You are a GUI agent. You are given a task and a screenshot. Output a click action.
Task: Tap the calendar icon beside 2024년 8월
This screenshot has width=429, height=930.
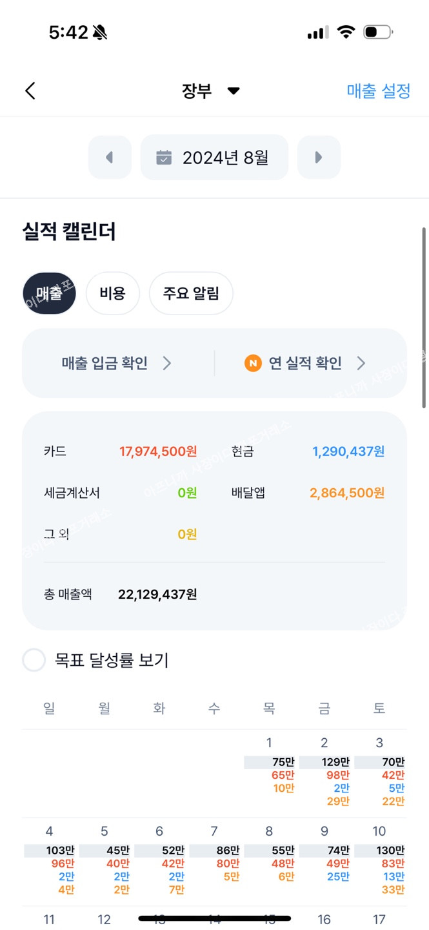coord(164,157)
